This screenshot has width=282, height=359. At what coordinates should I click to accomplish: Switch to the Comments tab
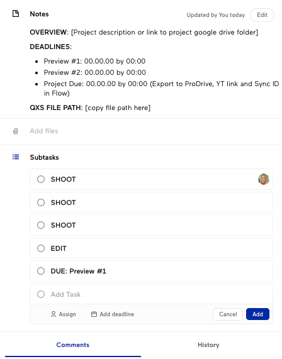pos(73,345)
